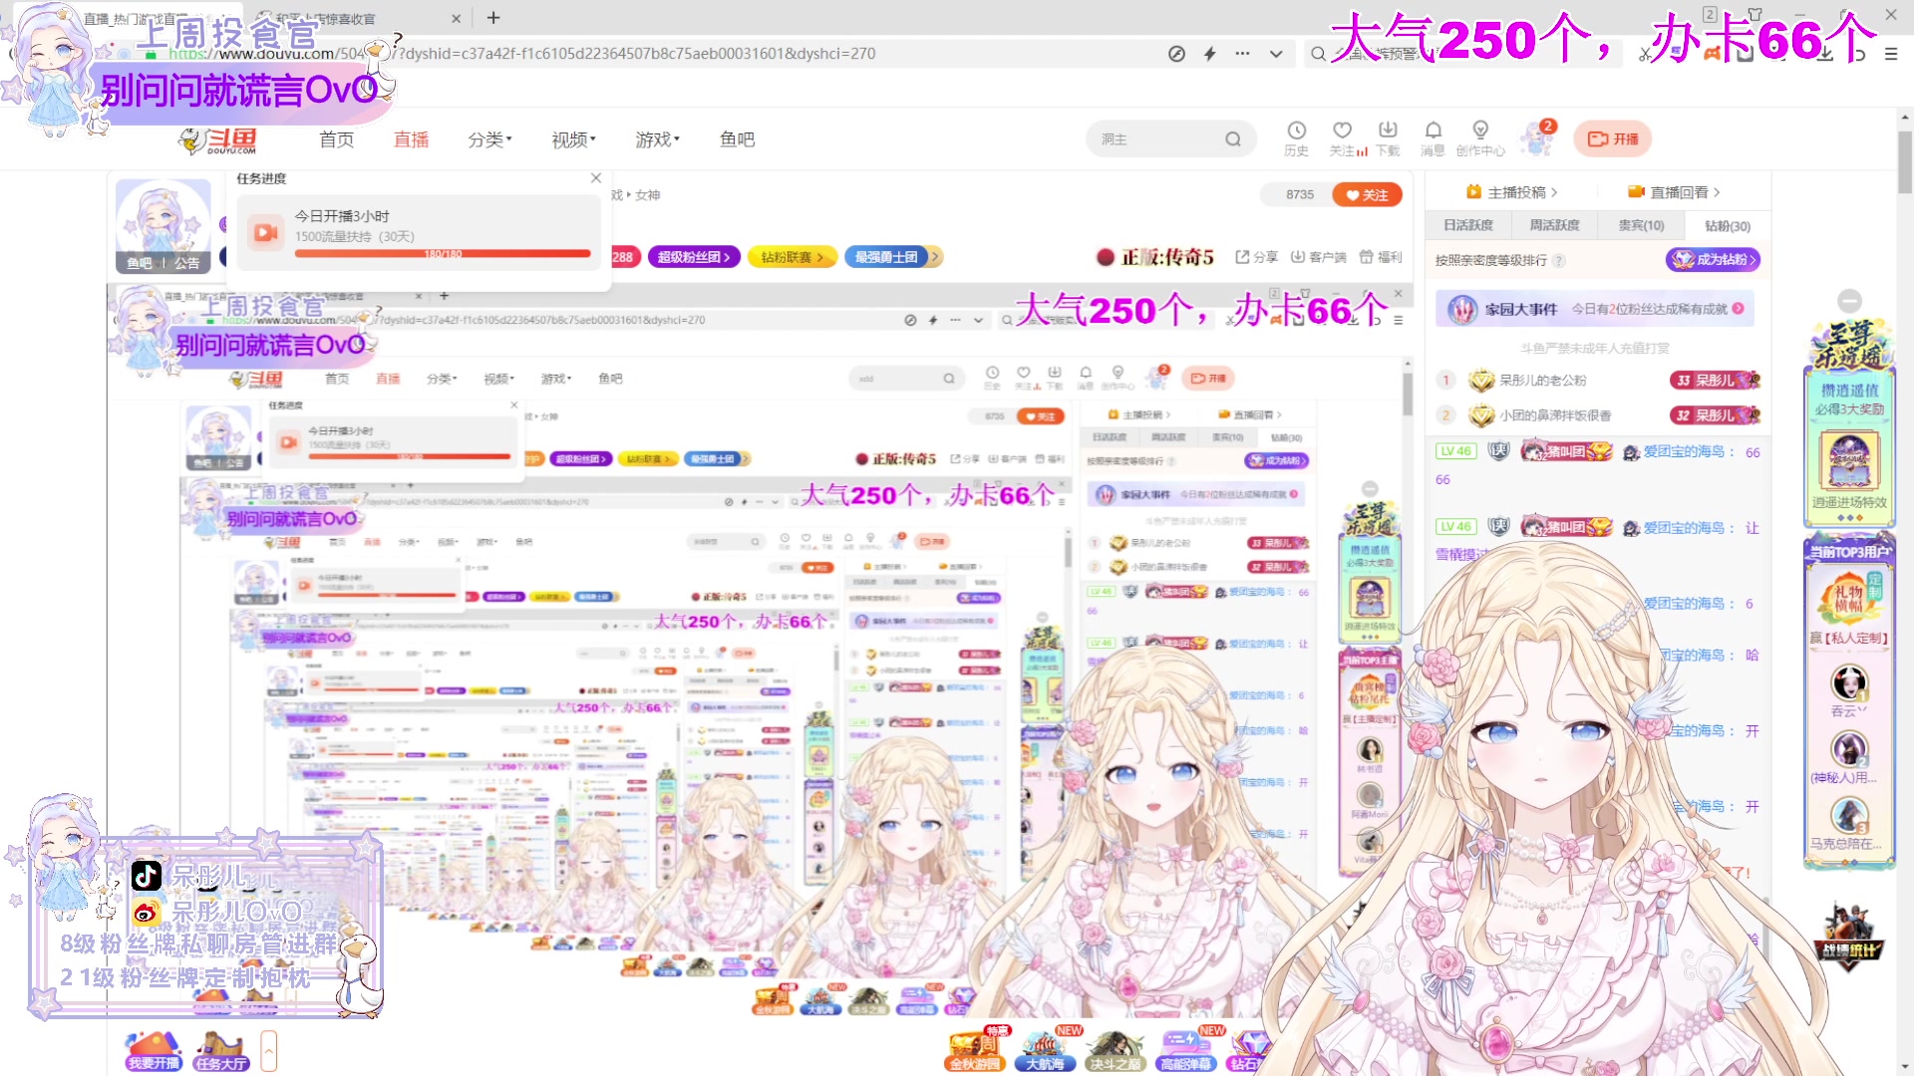Click the 决斗之巅 icon in bottom bar
Viewport: 1914px width, 1076px height.
tap(1115, 1049)
